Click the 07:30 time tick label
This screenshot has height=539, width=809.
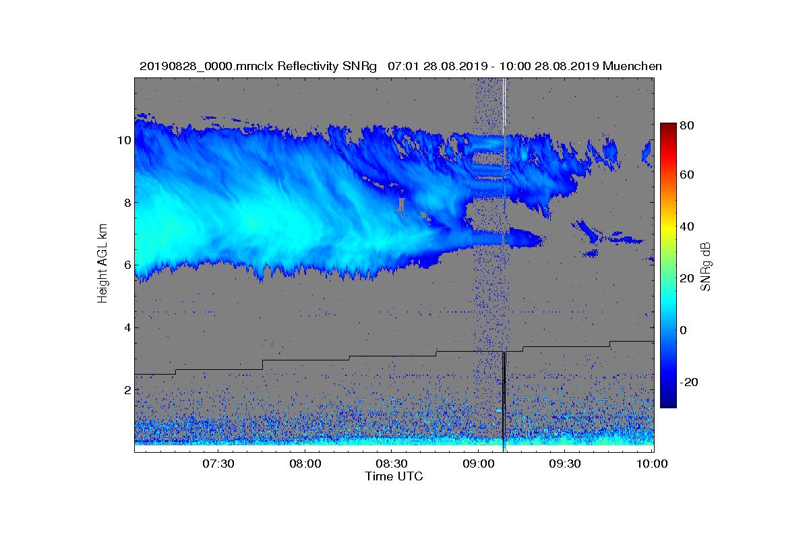tap(218, 464)
